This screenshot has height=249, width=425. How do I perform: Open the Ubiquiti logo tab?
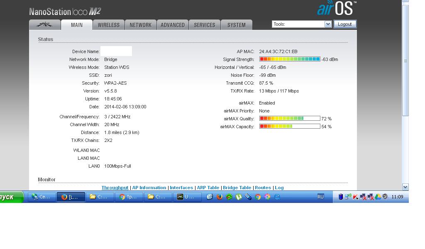pyautogui.click(x=45, y=25)
